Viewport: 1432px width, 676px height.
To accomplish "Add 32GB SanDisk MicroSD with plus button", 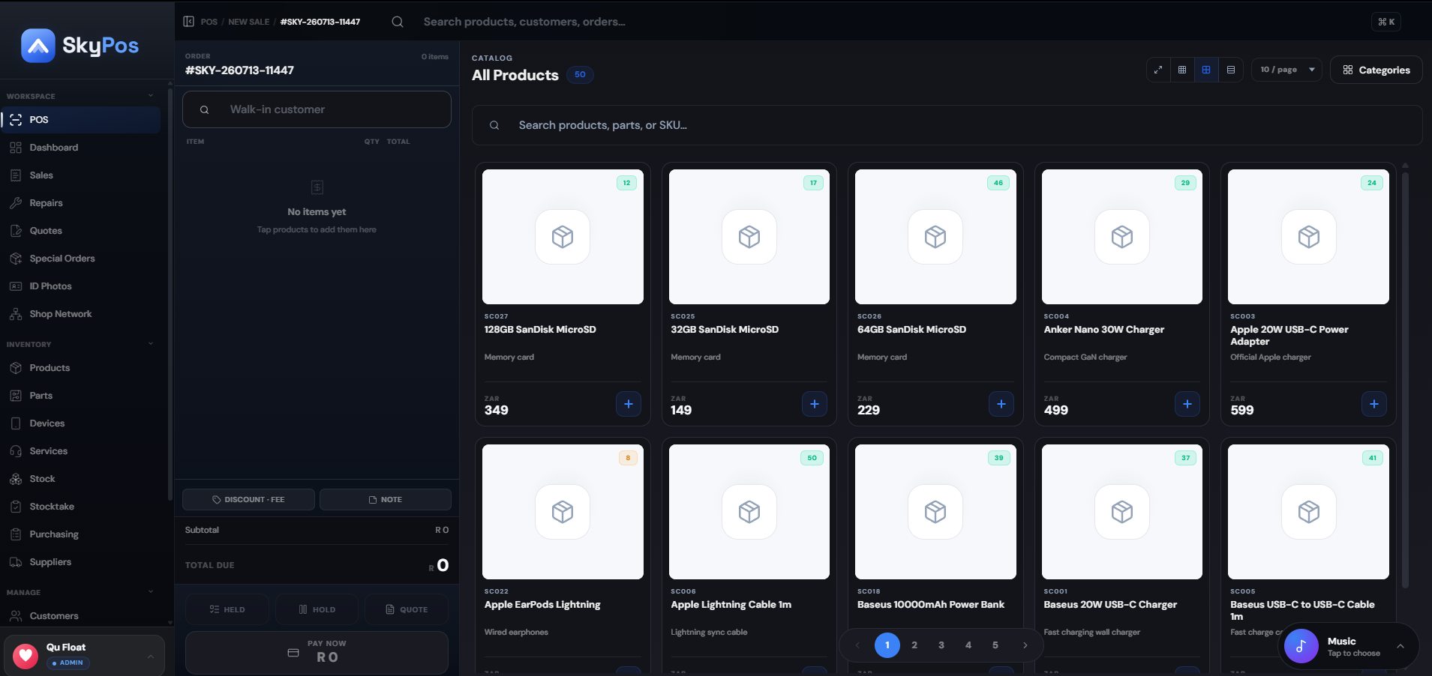I will [x=815, y=404].
